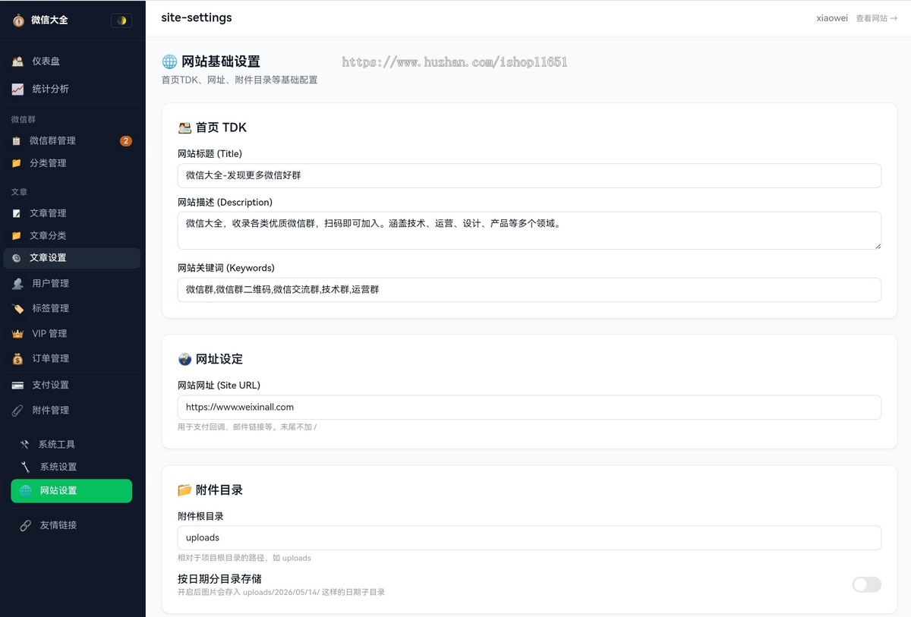The height and width of the screenshot is (617, 911).
Task: Open 支付设置 page
Action: [71, 385]
